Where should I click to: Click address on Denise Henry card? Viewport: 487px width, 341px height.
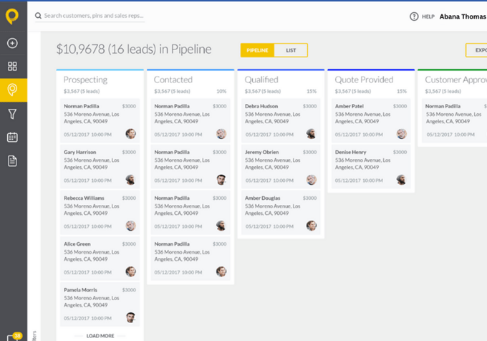[x=363, y=163]
